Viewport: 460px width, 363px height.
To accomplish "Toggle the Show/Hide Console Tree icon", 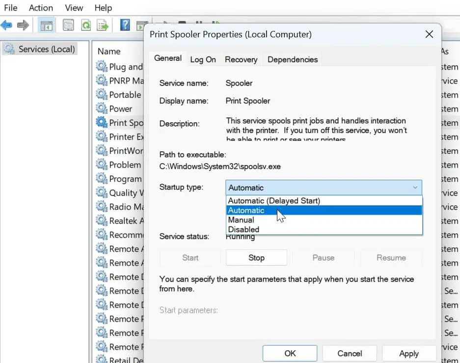I will pos(47,25).
